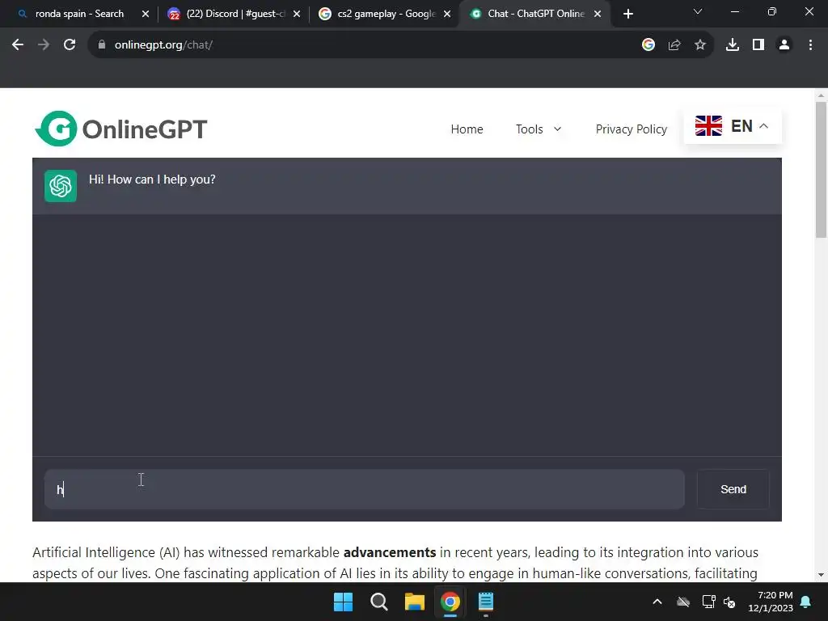The width and height of the screenshot is (828, 621).
Task: Expand the Tools dropdown menu
Action: pos(538,129)
